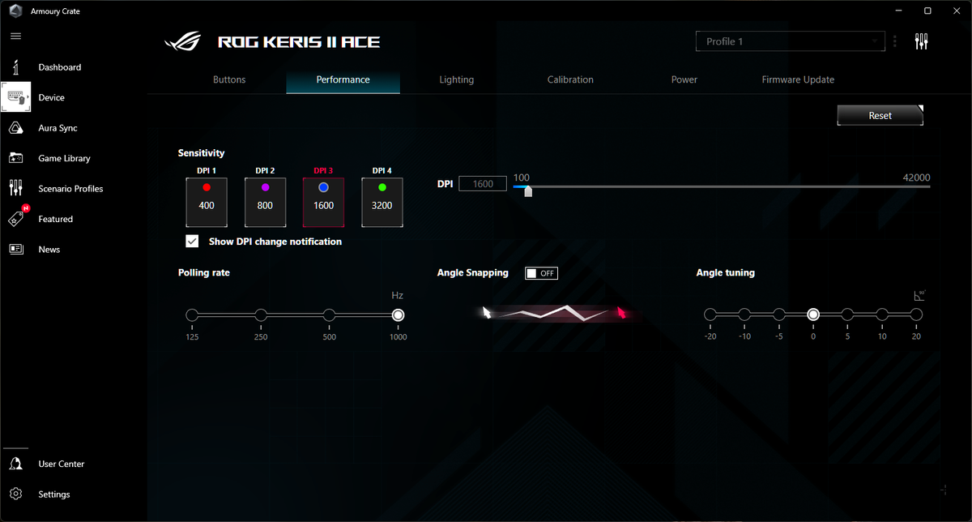
Task: Click the red cursor in the angle snapping preview
Action: coord(621,312)
